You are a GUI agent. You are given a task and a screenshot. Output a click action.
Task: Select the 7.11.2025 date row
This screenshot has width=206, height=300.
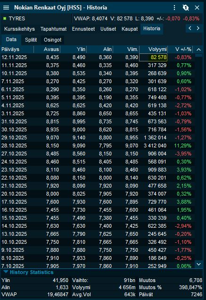[x=98, y=82]
